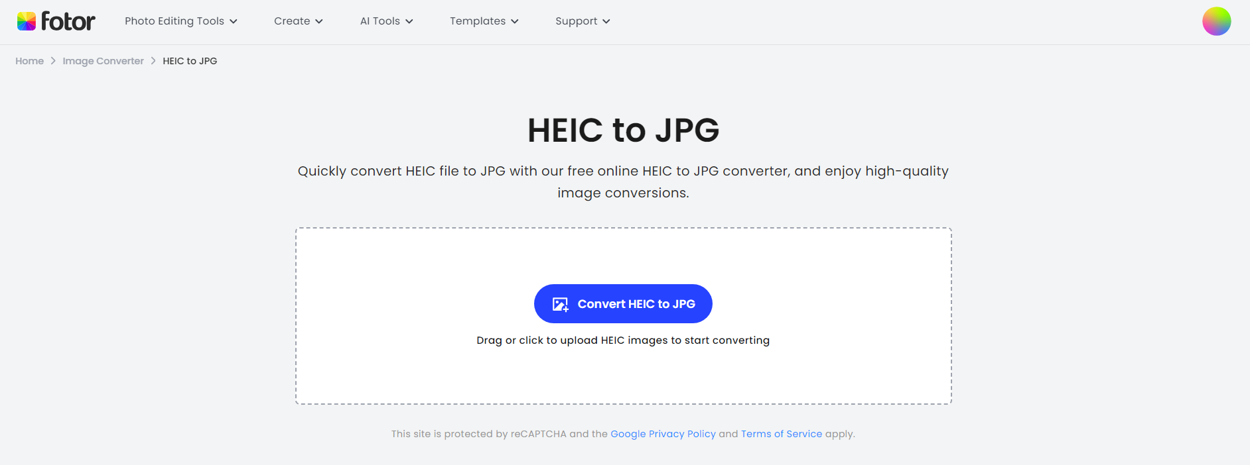Expand the chevron next to Photo Editing Tools
The image size is (1250, 465).
234,21
